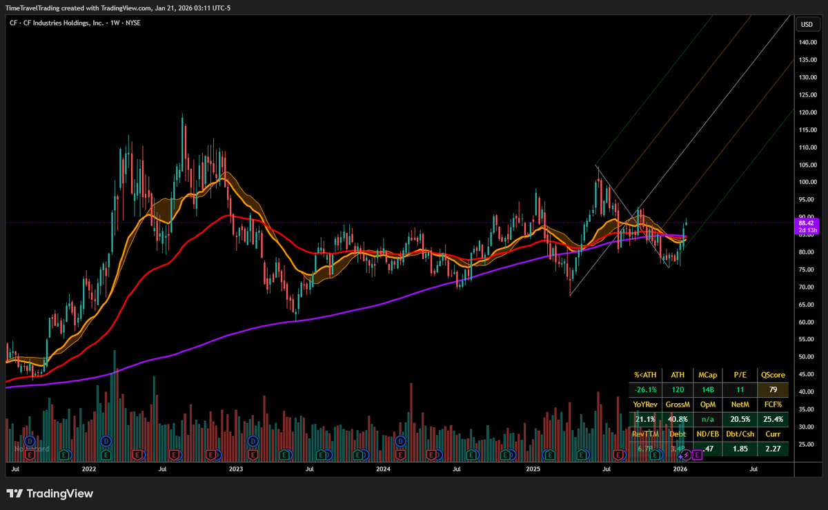Click the dividend D marker in early 2023
This screenshot has height=510, width=828.
tap(253, 441)
